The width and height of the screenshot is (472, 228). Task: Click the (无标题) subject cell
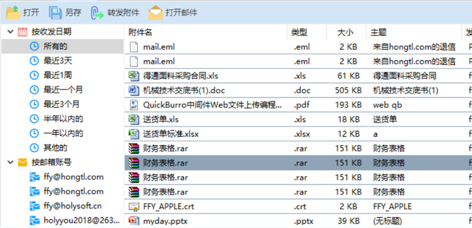(x=388, y=221)
